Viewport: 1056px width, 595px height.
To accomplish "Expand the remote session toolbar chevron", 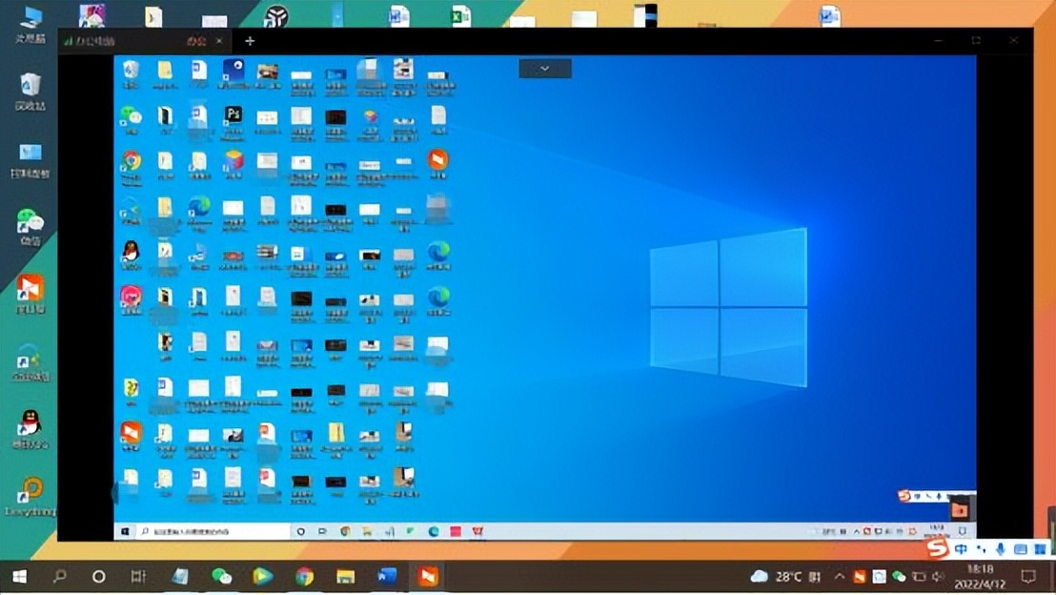I will pyautogui.click(x=545, y=69).
